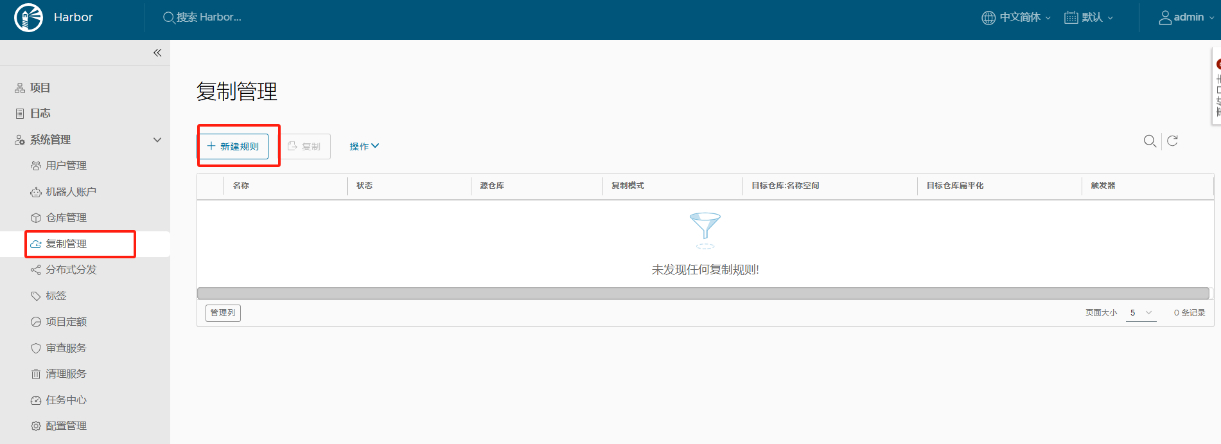Click the 复制模式 column header
Screen dimensions: 1221x444
click(628, 186)
